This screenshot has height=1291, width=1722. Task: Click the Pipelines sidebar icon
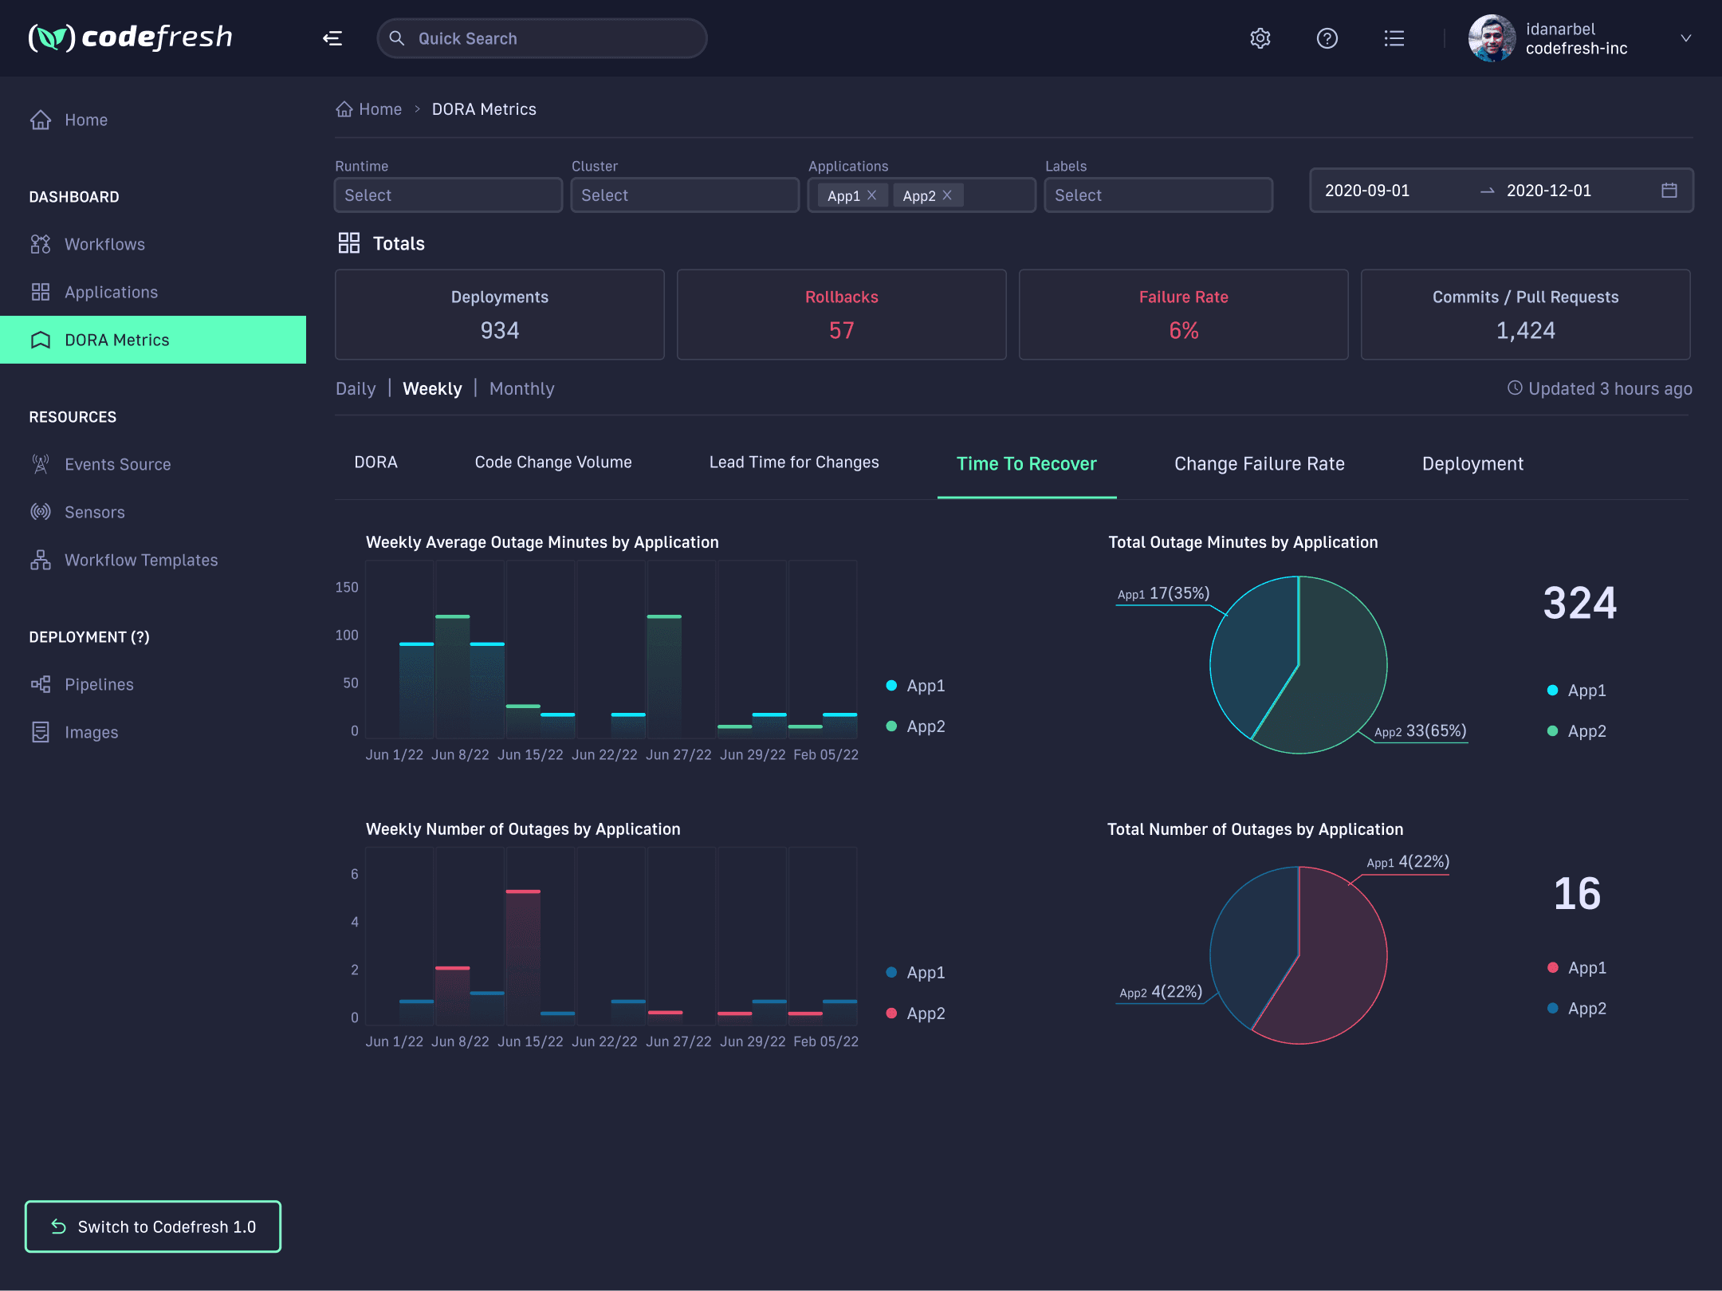(41, 684)
